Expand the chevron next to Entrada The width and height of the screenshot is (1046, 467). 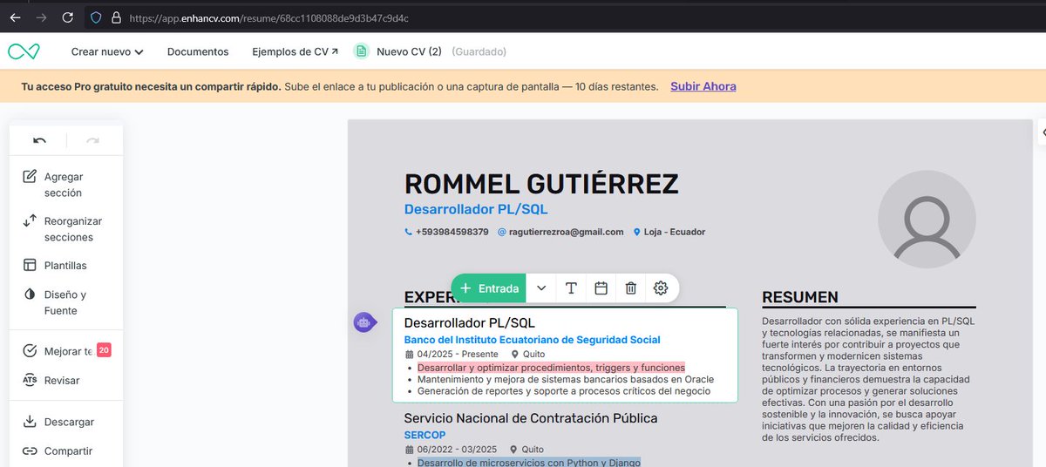(541, 288)
